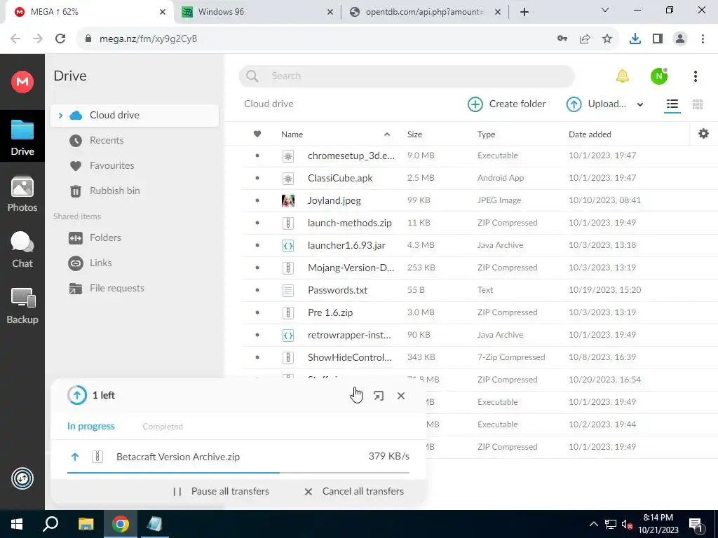This screenshot has width=718, height=538.
Task: Expand the Upload dropdown arrow
Action: pyautogui.click(x=640, y=104)
